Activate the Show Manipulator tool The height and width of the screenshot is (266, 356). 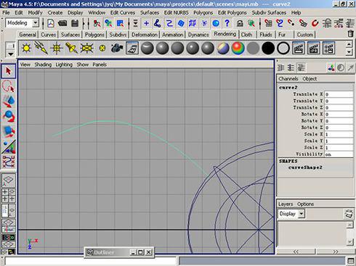pyautogui.click(x=9, y=146)
